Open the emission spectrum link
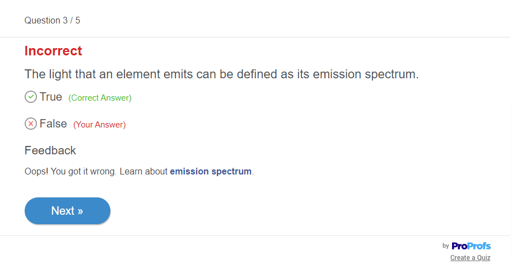Image resolution: width=512 pixels, height=274 pixels. coord(211,172)
